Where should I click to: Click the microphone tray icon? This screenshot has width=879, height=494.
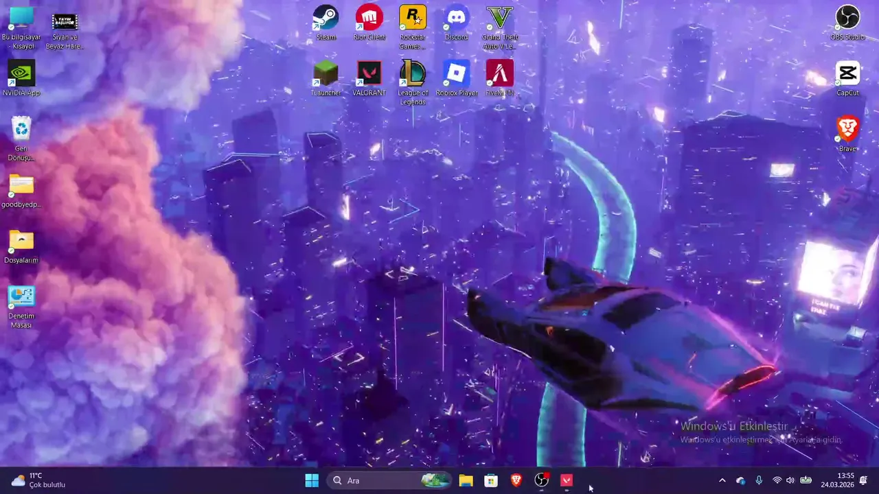pos(759,480)
